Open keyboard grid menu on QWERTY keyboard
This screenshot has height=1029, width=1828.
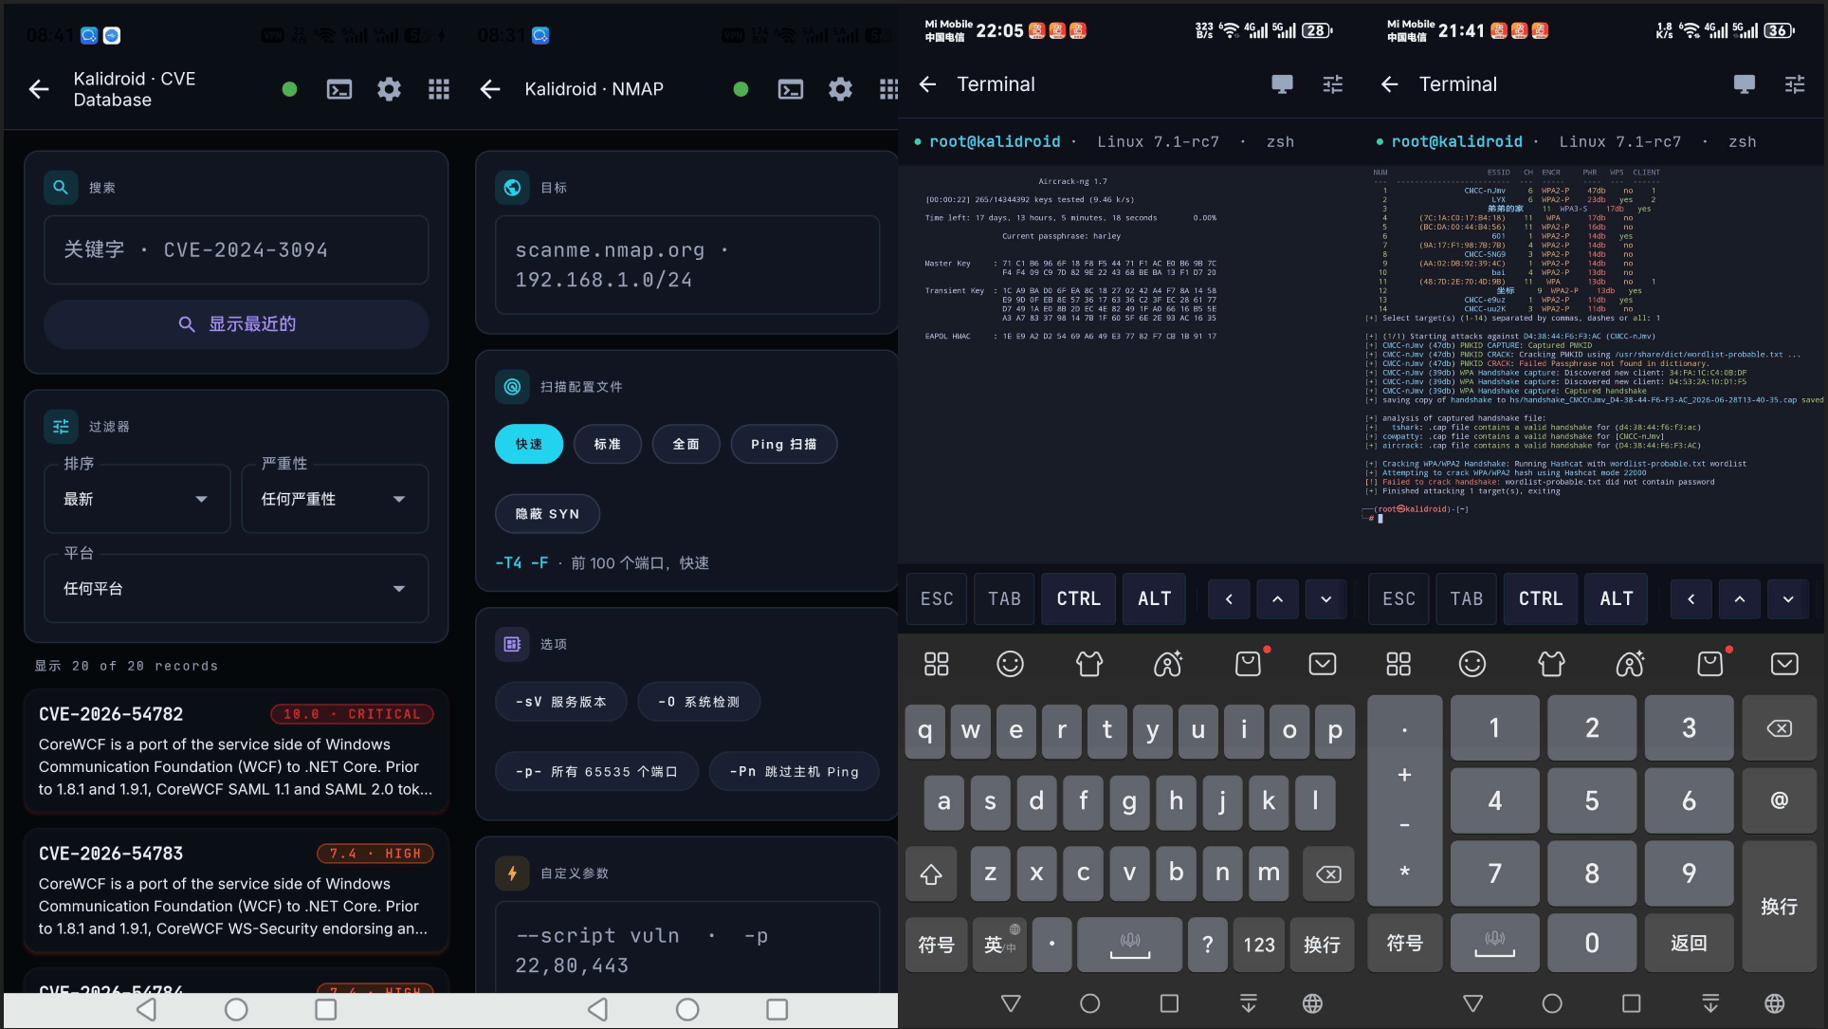pyautogui.click(x=936, y=664)
